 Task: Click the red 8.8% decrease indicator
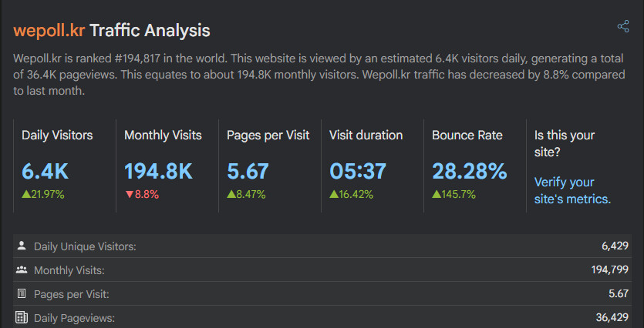pos(142,194)
